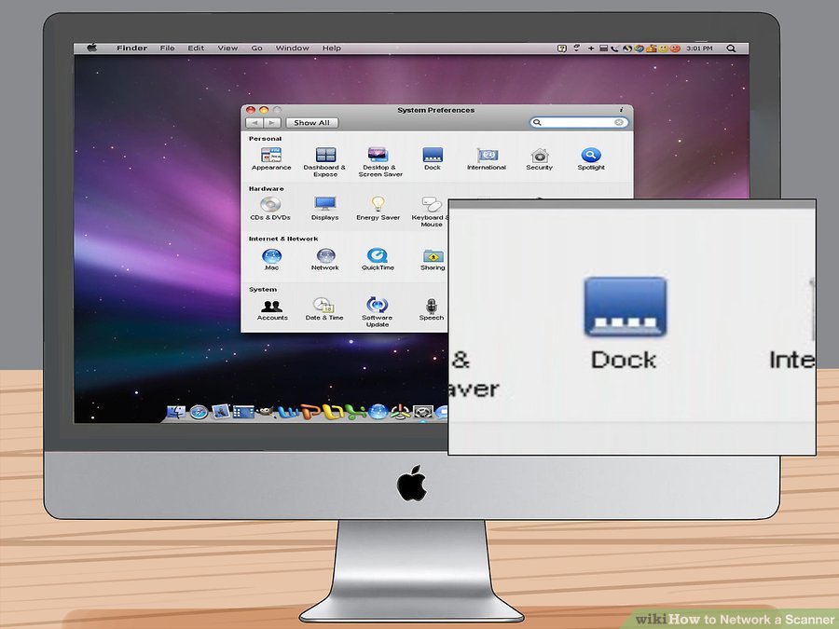Click the forward arrow in System Preferences
The height and width of the screenshot is (629, 839).
coord(272,122)
